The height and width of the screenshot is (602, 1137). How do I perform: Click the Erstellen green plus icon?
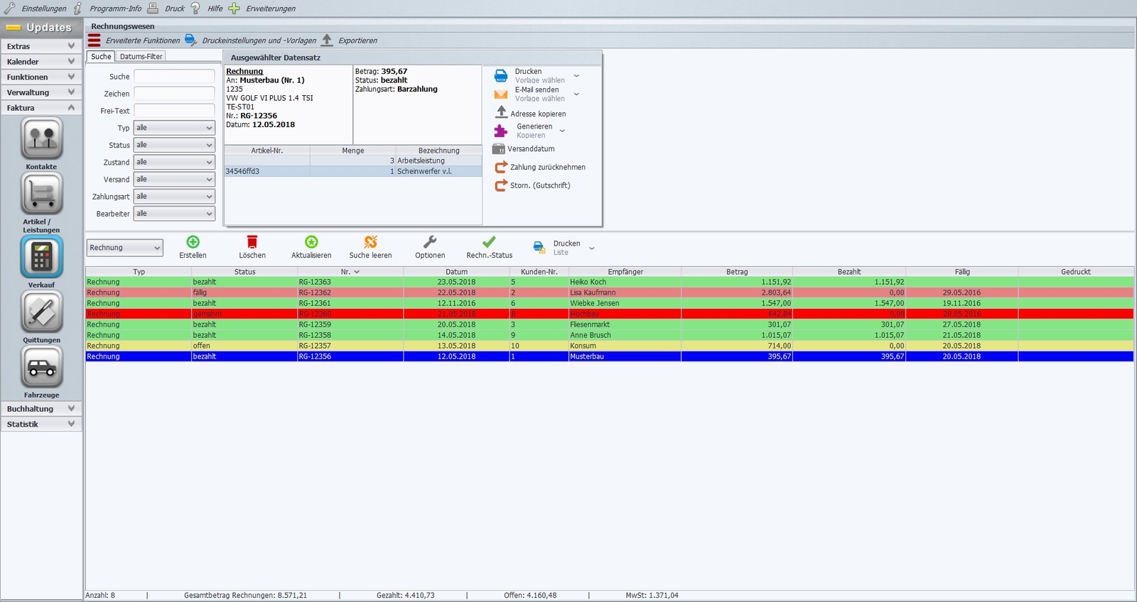[x=193, y=242]
